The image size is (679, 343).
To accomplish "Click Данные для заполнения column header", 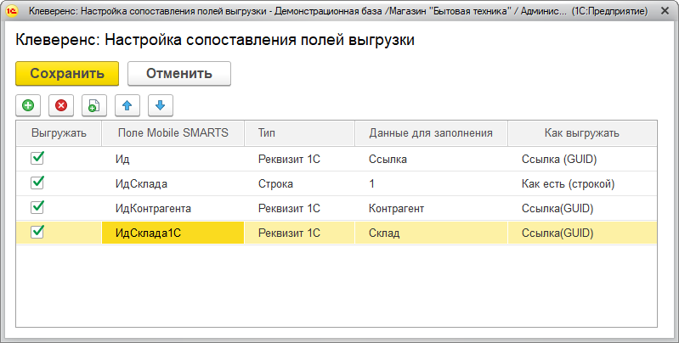I will [x=431, y=132].
